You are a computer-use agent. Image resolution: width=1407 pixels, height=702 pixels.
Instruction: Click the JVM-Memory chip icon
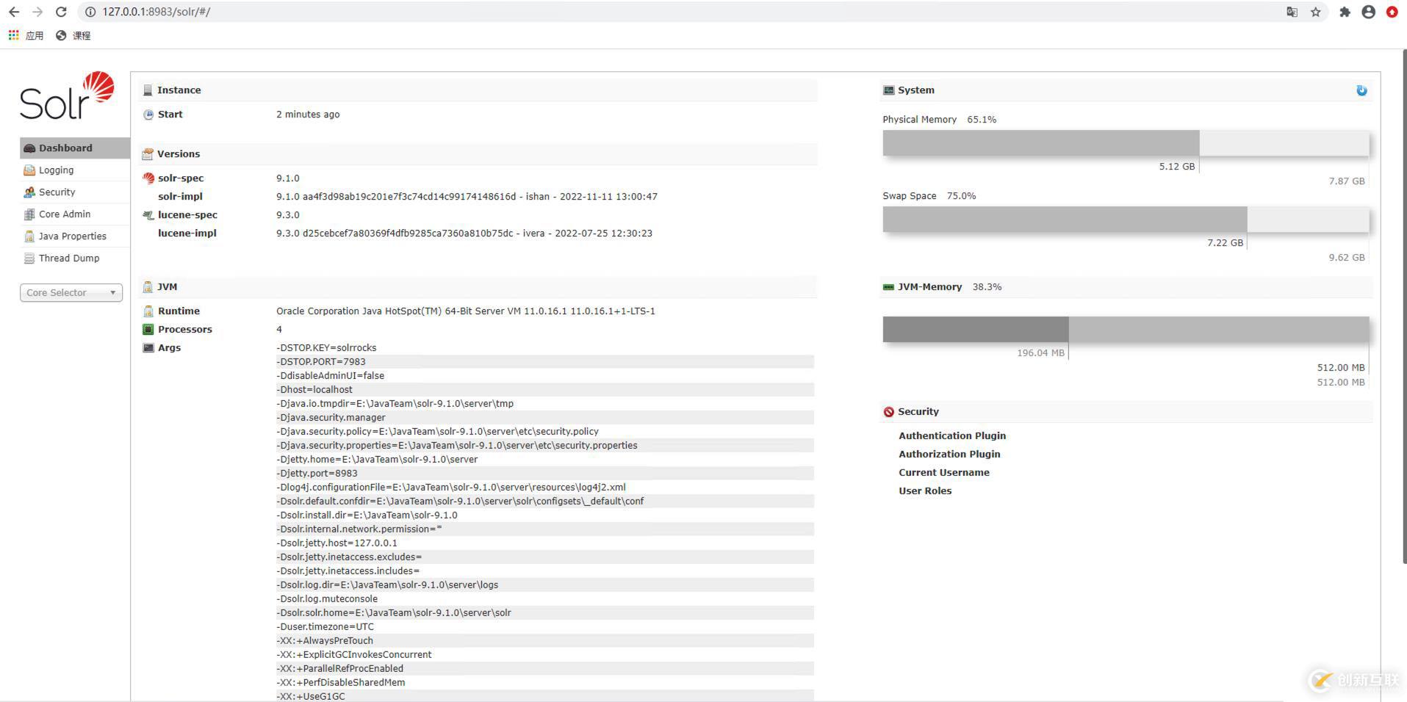888,287
